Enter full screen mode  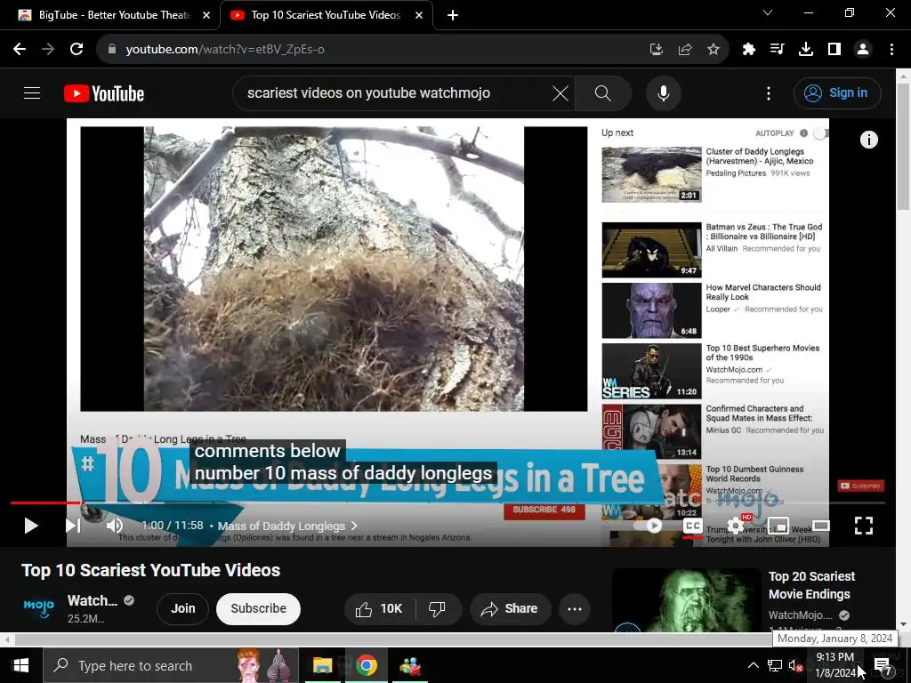(864, 526)
